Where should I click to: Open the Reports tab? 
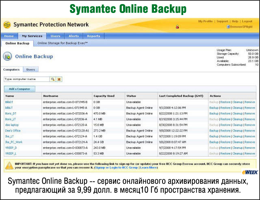[x=93, y=36]
